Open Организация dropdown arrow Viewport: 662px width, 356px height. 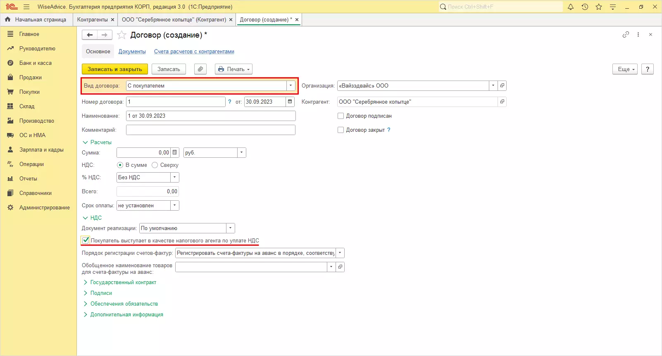click(x=493, y=85)
